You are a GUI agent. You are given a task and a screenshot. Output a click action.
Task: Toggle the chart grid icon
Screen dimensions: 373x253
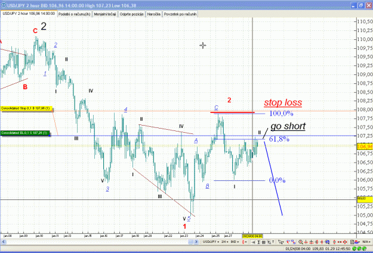(x=264, y=242)
